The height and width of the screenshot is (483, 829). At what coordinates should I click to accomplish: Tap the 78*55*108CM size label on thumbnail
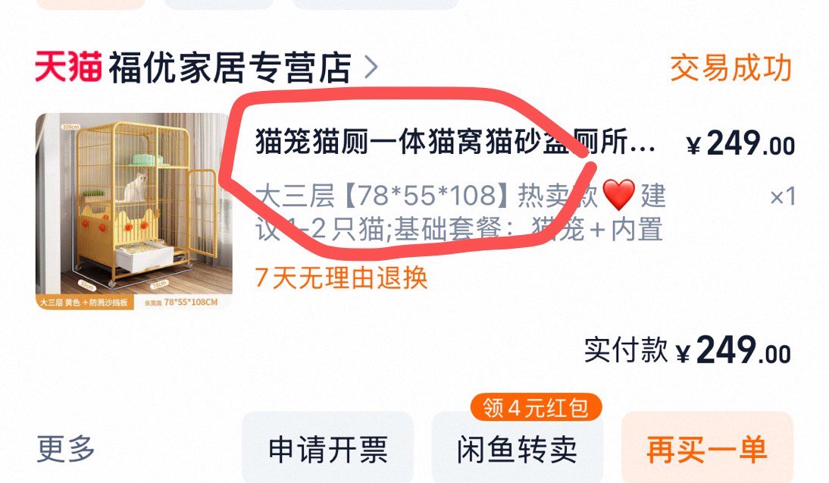point(183,303)
